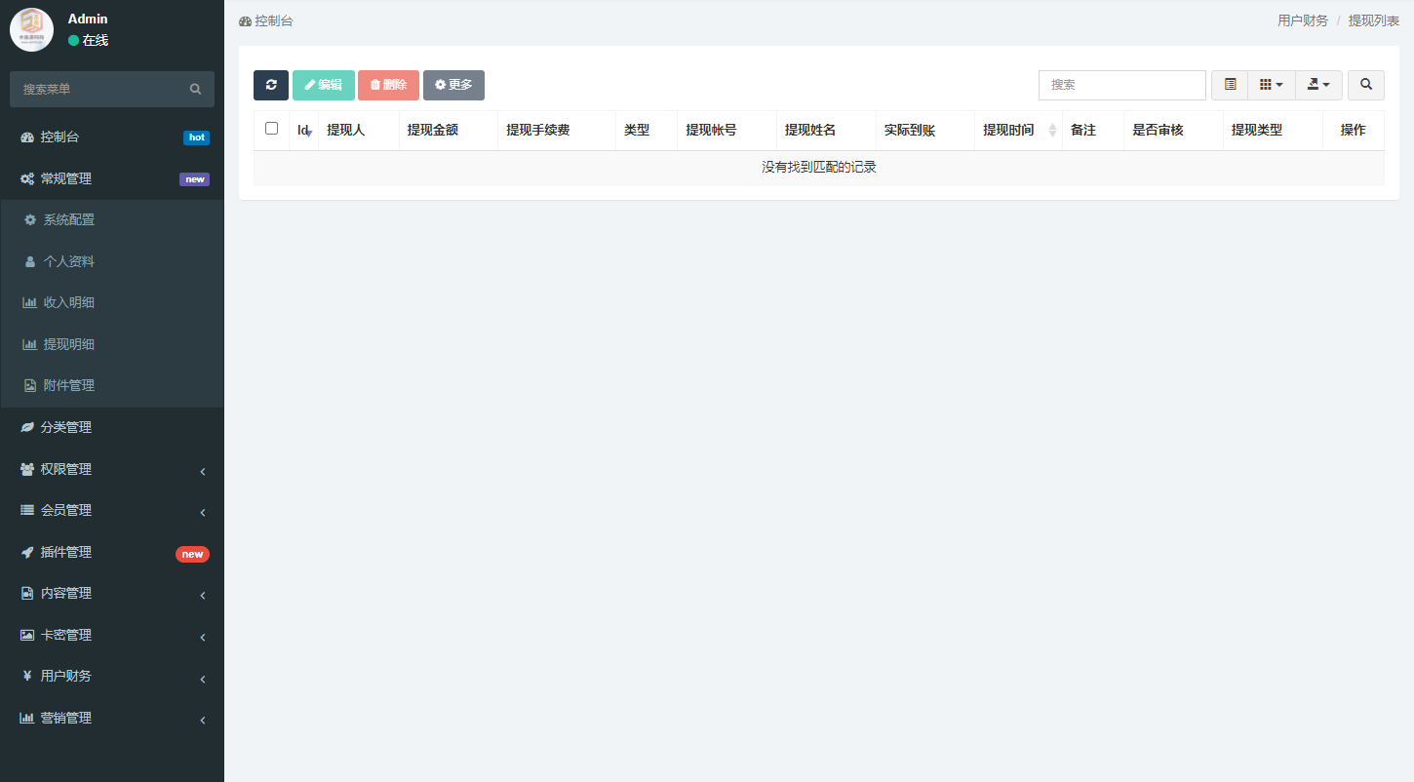Screen dimensions: 1414x782
Task: Toggle the table card view icon
Action: (1230, 85)
